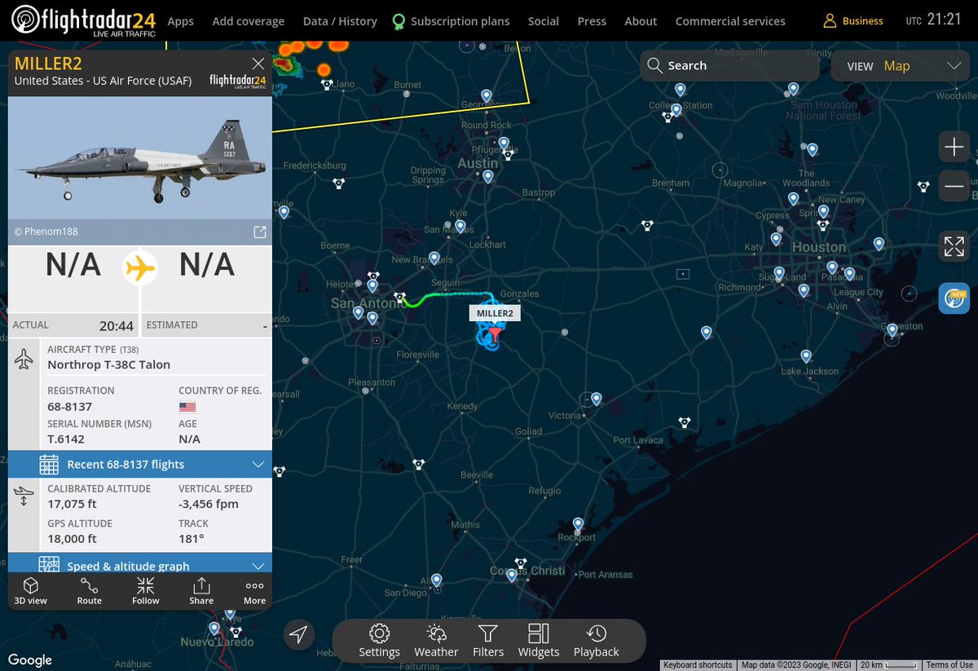The height and width of the screenshot is (671, 978).
Task: Click the Business account link
Action: [852, 21]
